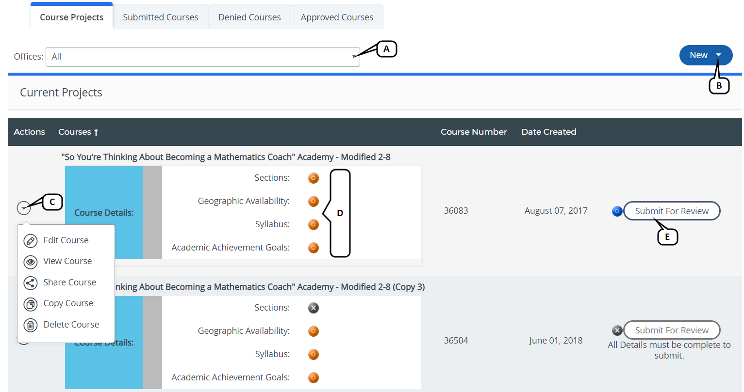Submit course 36083 for review

(672, 211)
